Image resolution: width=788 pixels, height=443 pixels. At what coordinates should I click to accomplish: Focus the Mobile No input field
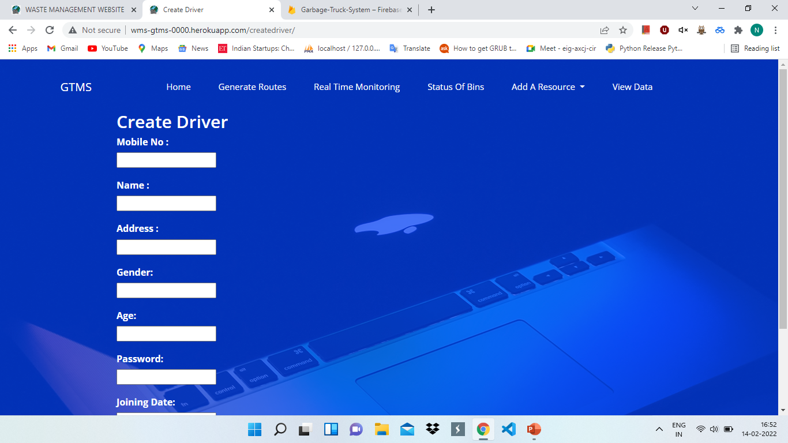point(166,160)
